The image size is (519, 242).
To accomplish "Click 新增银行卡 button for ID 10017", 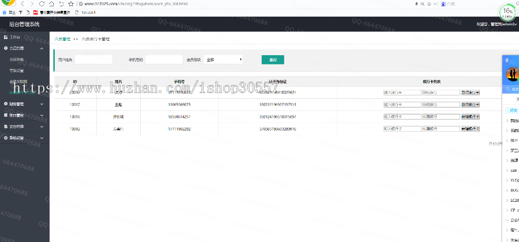I will (471, 104).
